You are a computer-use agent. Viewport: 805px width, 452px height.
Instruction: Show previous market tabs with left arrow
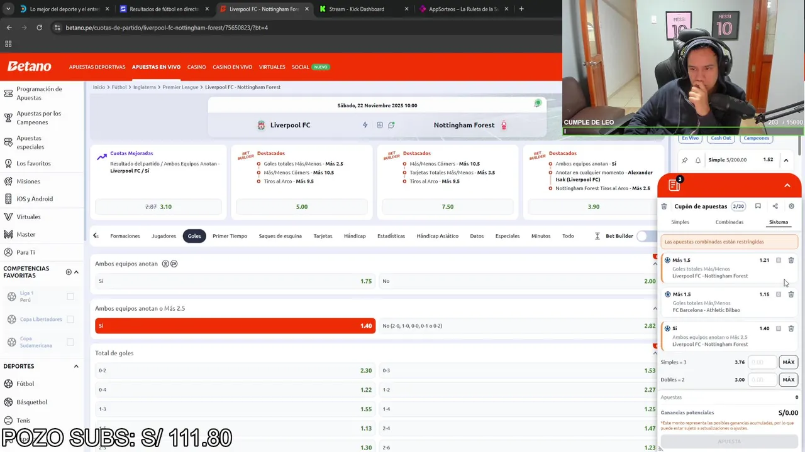pyautogui.click(x=96, y=236)
